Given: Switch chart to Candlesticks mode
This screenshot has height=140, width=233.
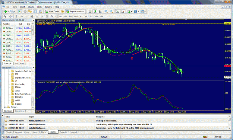Looking at the screenshot, I should [x=95, y=12].
